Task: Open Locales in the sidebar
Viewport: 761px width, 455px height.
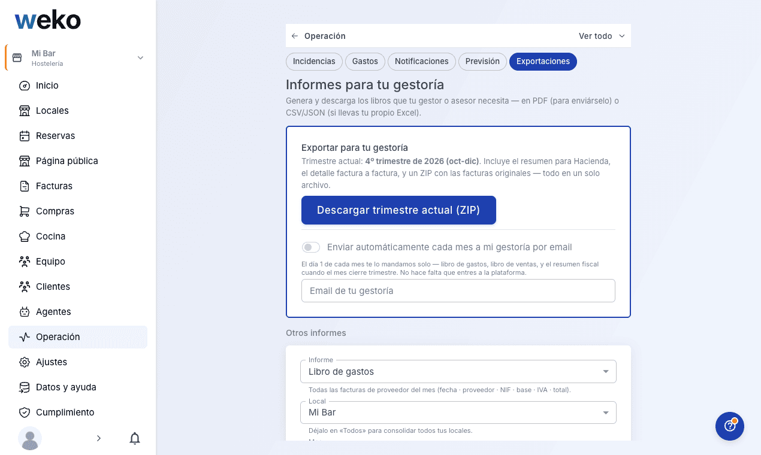Action: click(x=78, y=111)
